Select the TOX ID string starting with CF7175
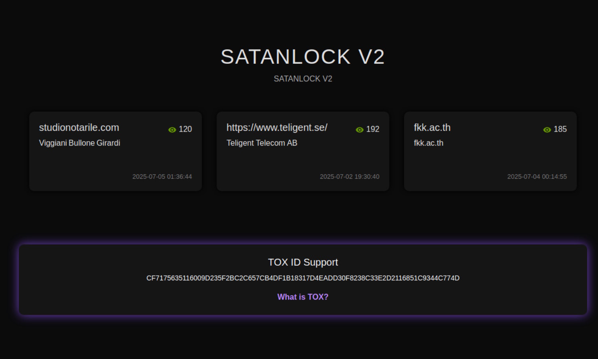 point(303,278)
